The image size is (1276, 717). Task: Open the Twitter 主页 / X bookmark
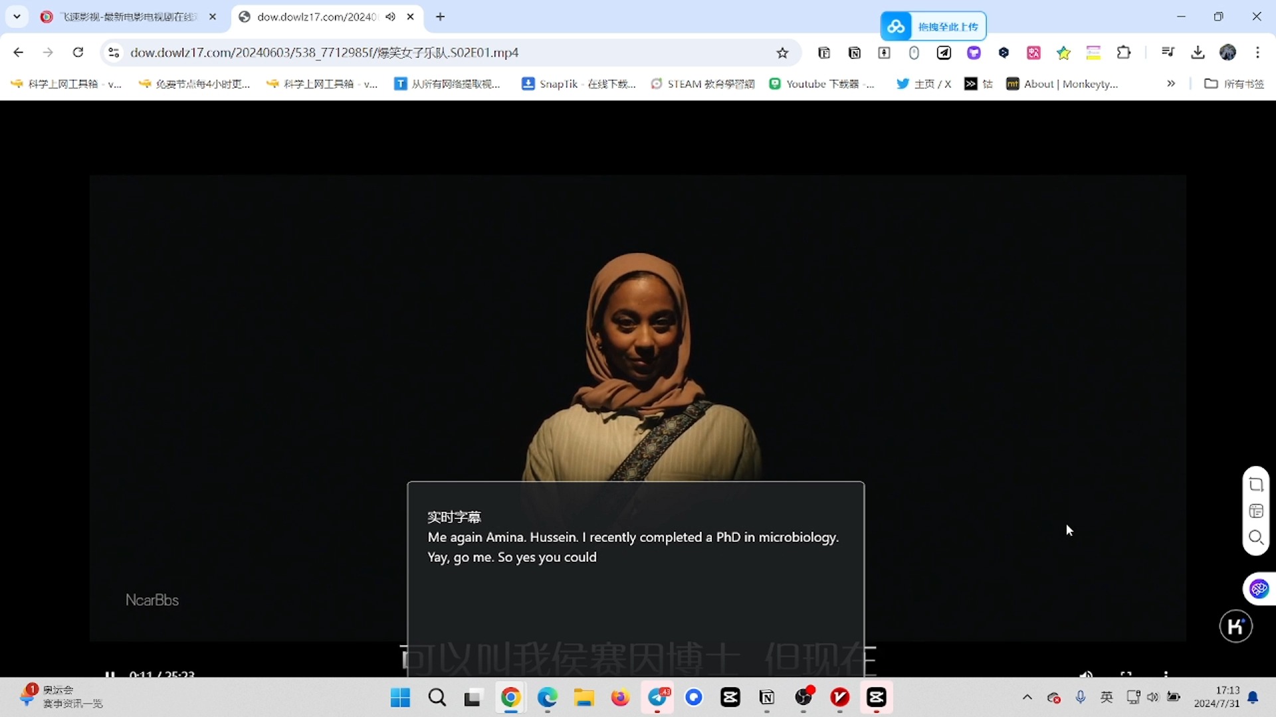[x=924, y=84]
